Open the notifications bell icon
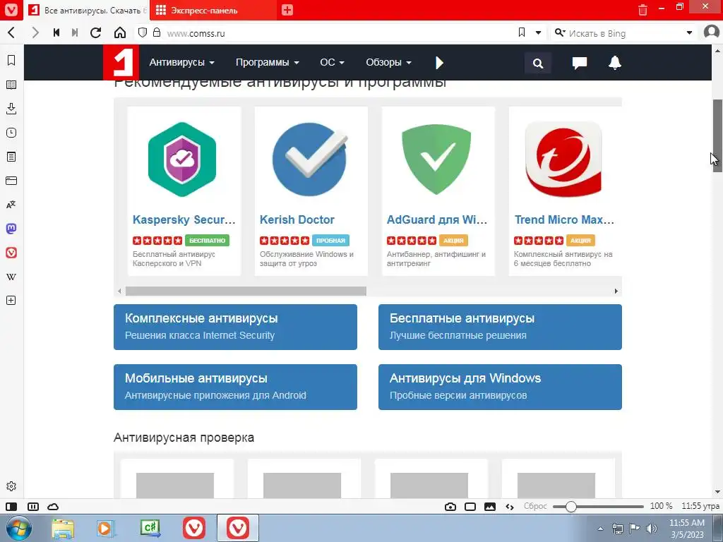The height and width of the screenshot is (542, 723). click(x=615, y=62)
